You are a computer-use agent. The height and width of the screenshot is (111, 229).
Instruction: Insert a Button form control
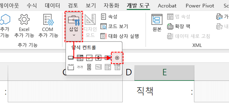(x=71, y=58)
